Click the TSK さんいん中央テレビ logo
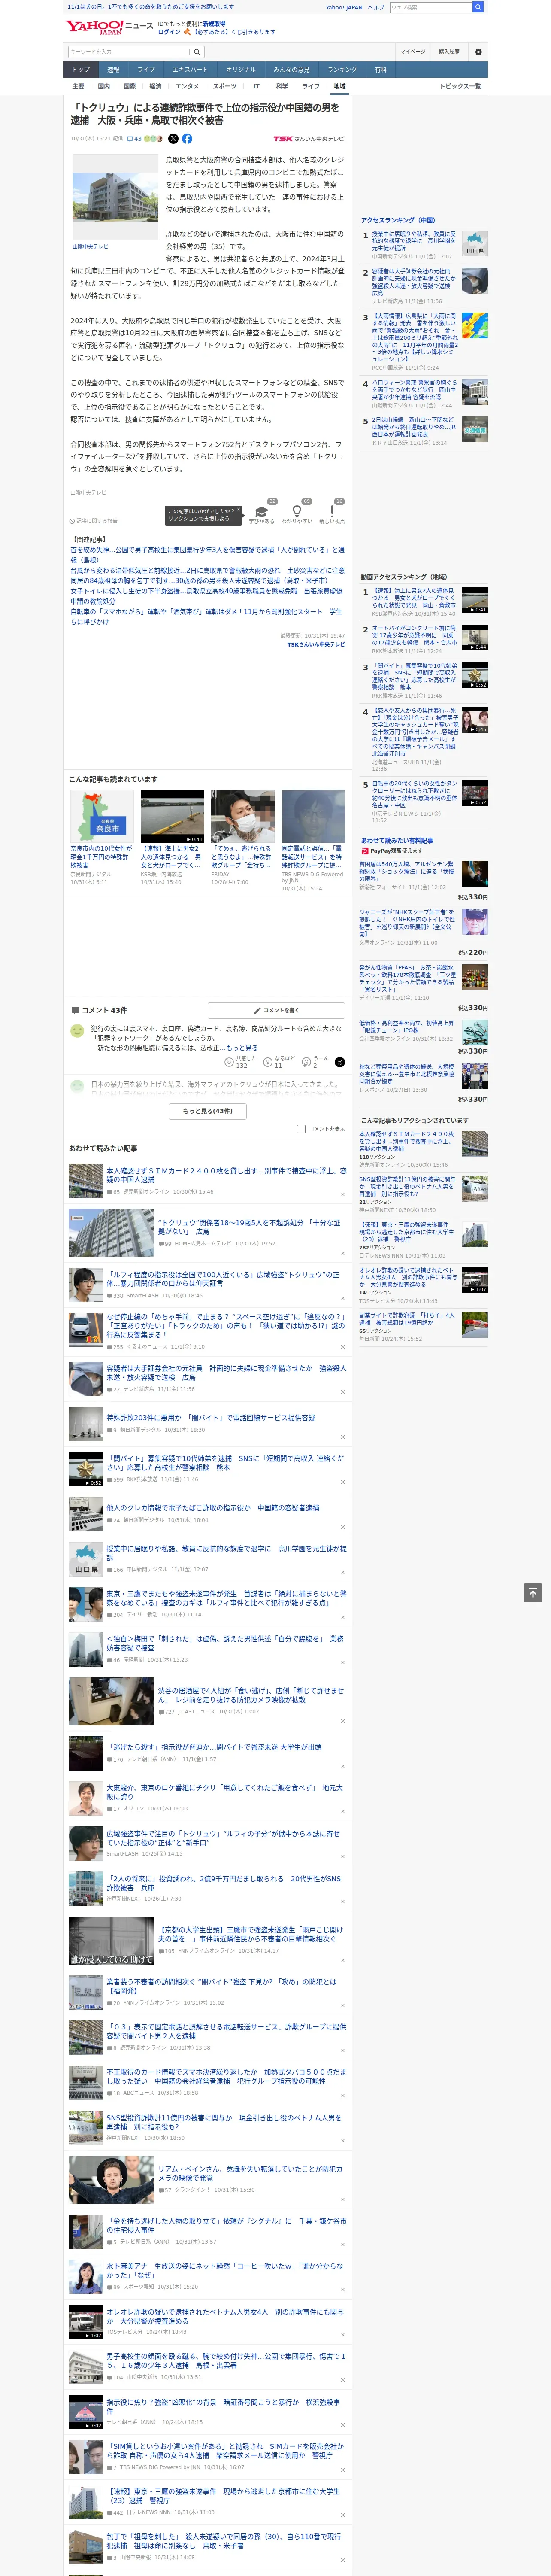The width and height of the screenshot is (551, 2576). 309,139
